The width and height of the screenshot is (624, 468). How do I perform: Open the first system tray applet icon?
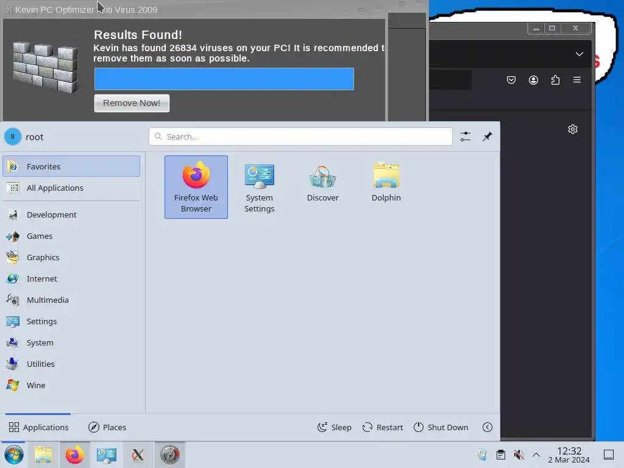[483, 455]
